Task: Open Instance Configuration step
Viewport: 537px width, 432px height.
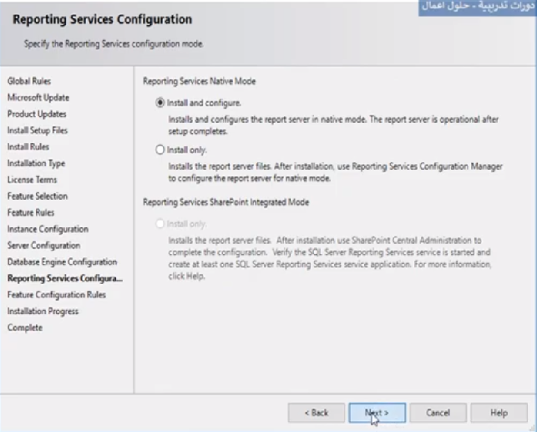Action: (x=48, y=229)
